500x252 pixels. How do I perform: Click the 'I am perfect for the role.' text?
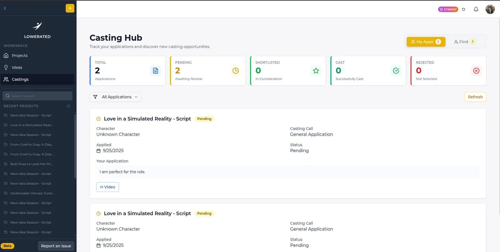[x=122, y=172]
